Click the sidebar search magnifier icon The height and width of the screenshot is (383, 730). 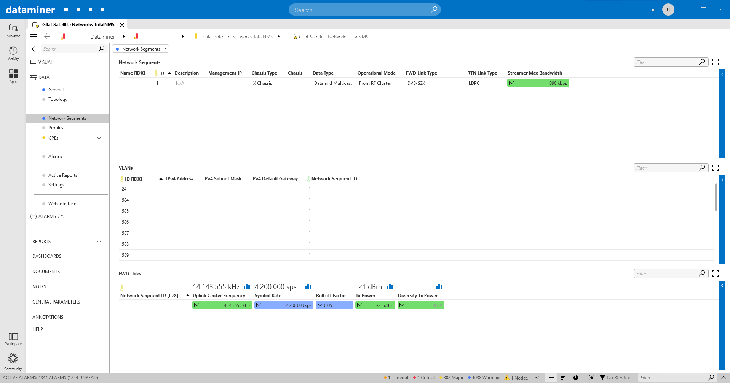[101, 49]
